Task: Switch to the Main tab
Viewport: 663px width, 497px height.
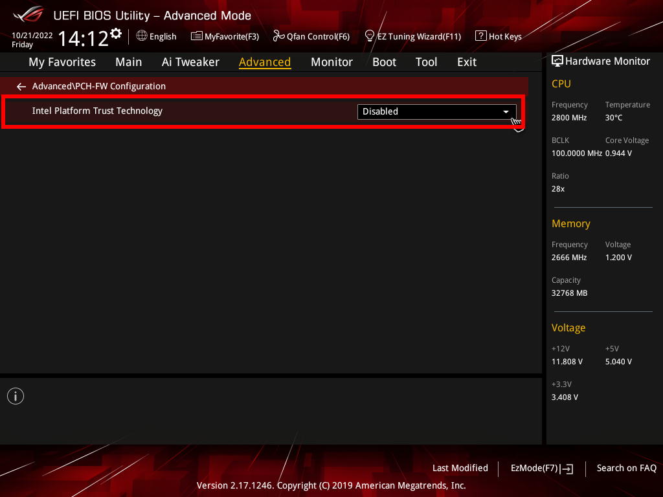Action: coord(129,62)
